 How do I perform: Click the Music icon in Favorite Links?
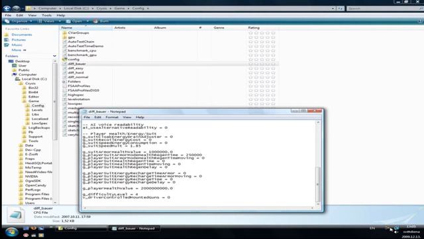coord(7,45)
